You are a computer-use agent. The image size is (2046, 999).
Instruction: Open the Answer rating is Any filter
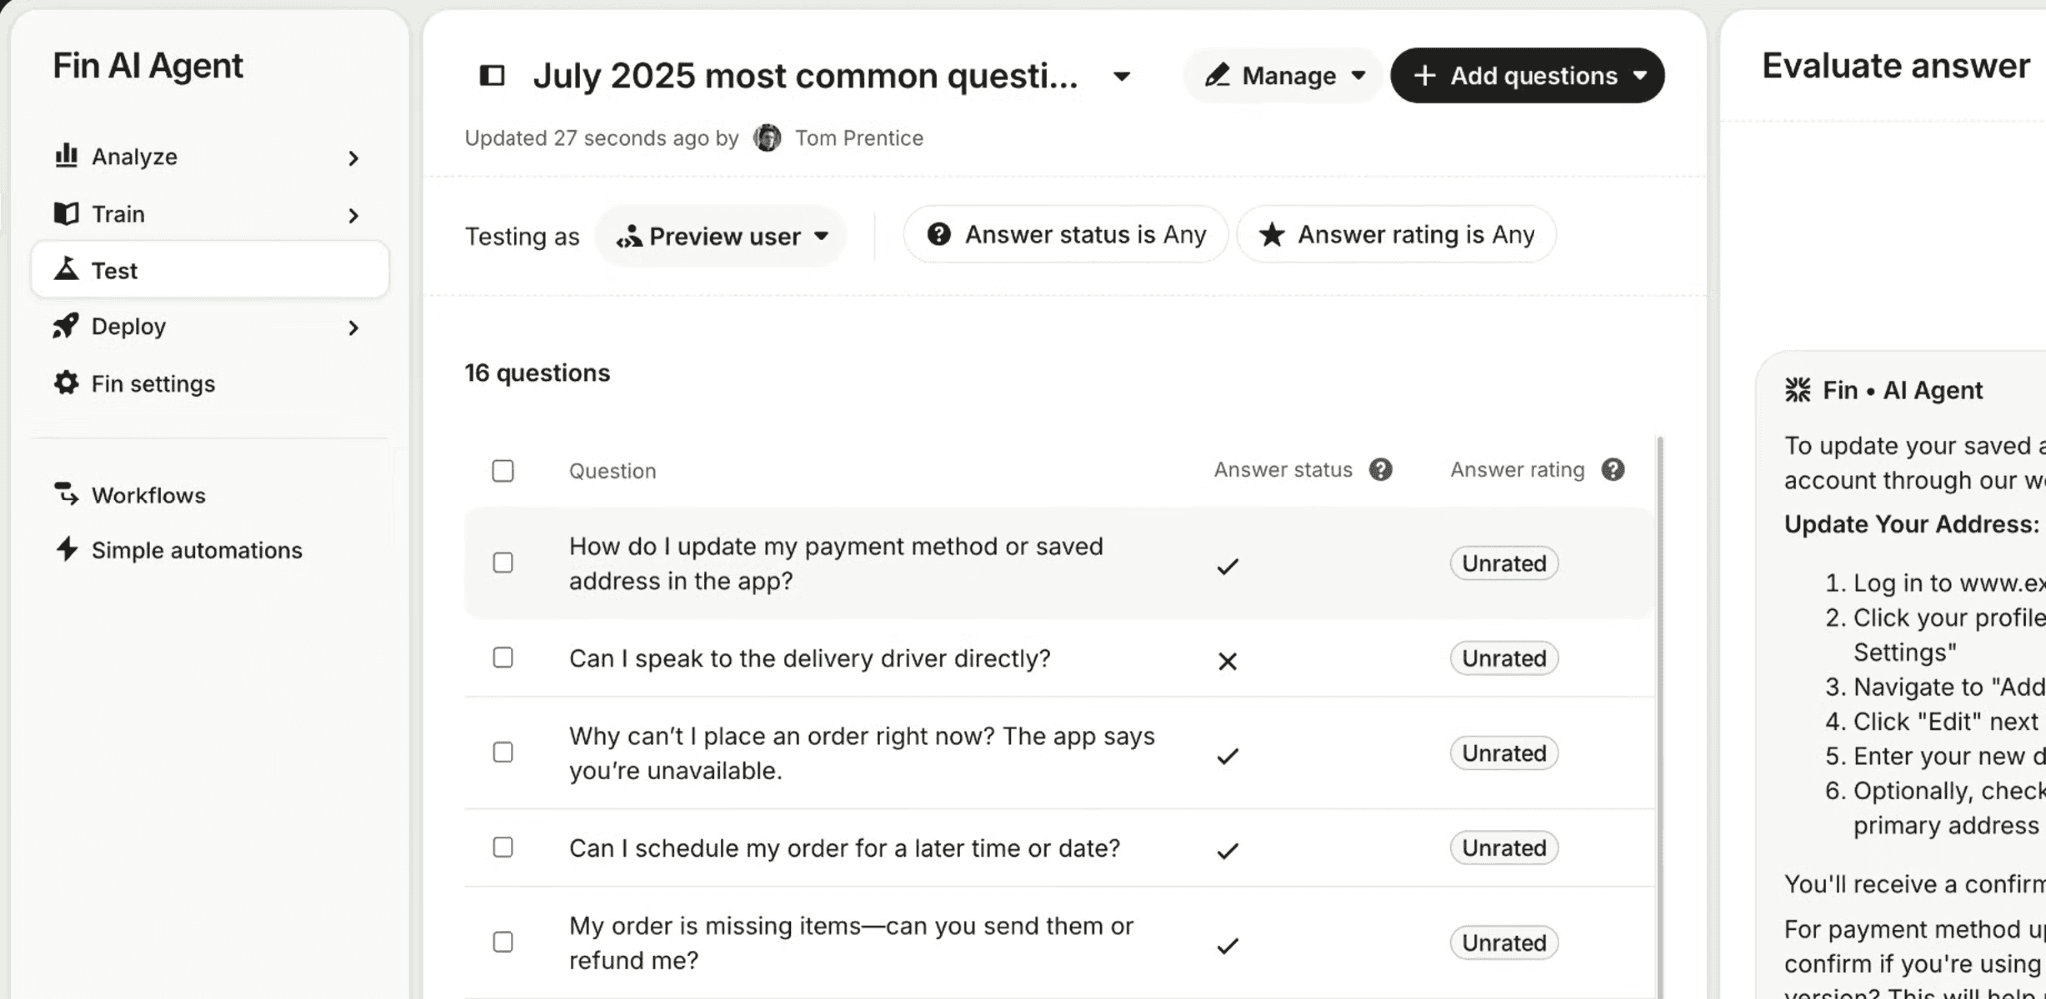pos(1397,235)
